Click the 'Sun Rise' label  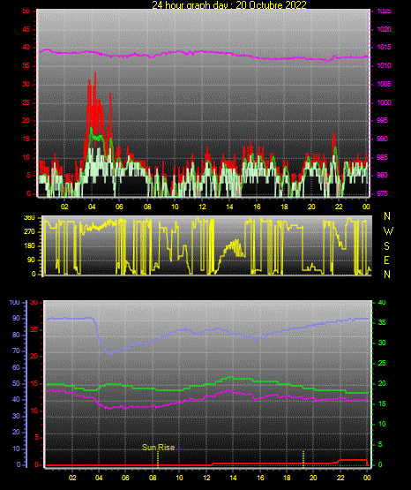[x=158, y=448]
